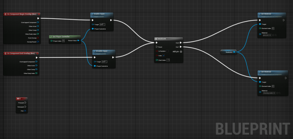The image size is (293, 139).
Task: Click the MultiGate Out 0 execution pin
Action: click(181, 43)
